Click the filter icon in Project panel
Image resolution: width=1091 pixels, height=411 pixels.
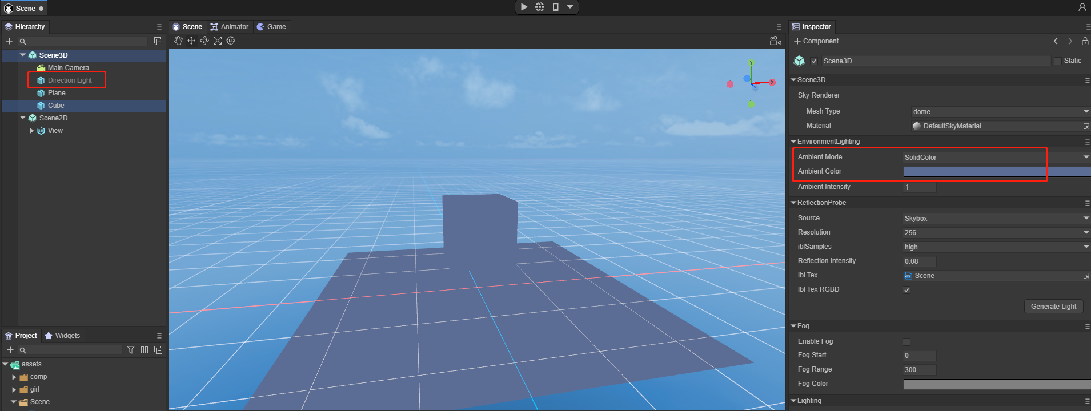131,350
